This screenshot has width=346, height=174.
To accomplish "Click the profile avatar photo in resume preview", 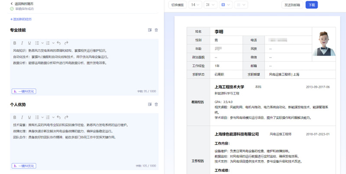I will tap(324, 43).
